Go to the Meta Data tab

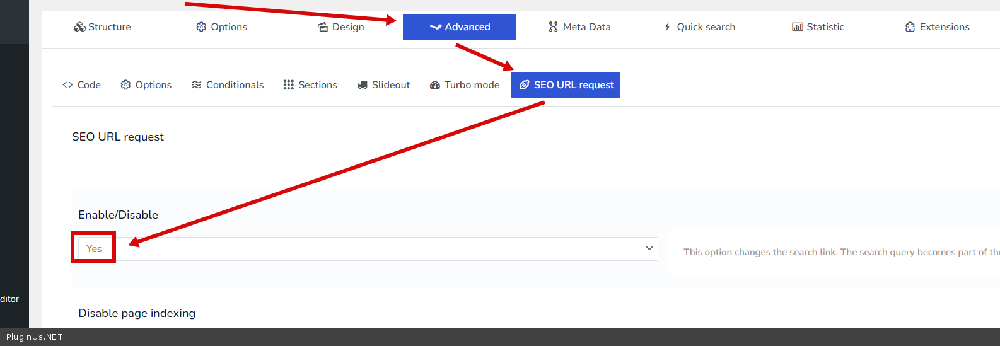pyautogui.click(x=586, y=27)
